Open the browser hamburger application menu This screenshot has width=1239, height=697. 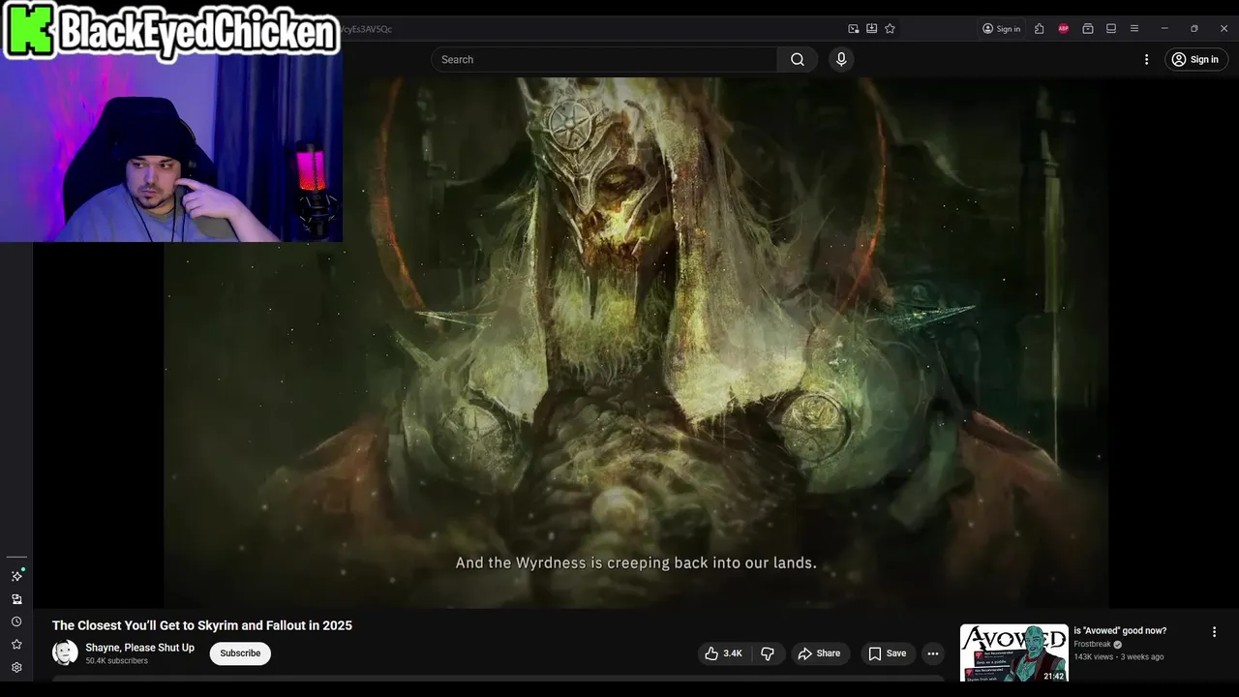[1134, 28]
